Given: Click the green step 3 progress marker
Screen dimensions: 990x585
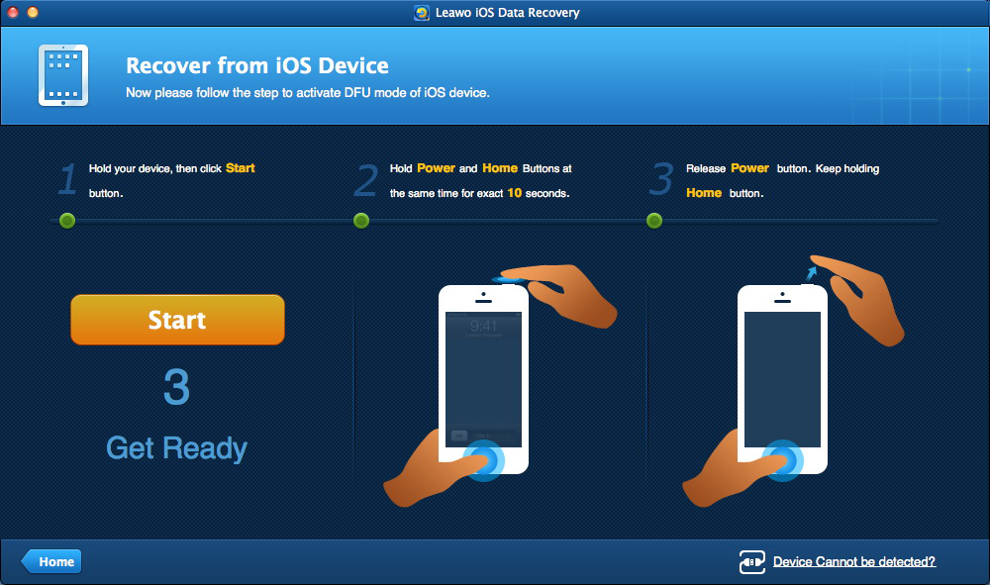Looking at the screenshot, I should click(x=654, y=221).
